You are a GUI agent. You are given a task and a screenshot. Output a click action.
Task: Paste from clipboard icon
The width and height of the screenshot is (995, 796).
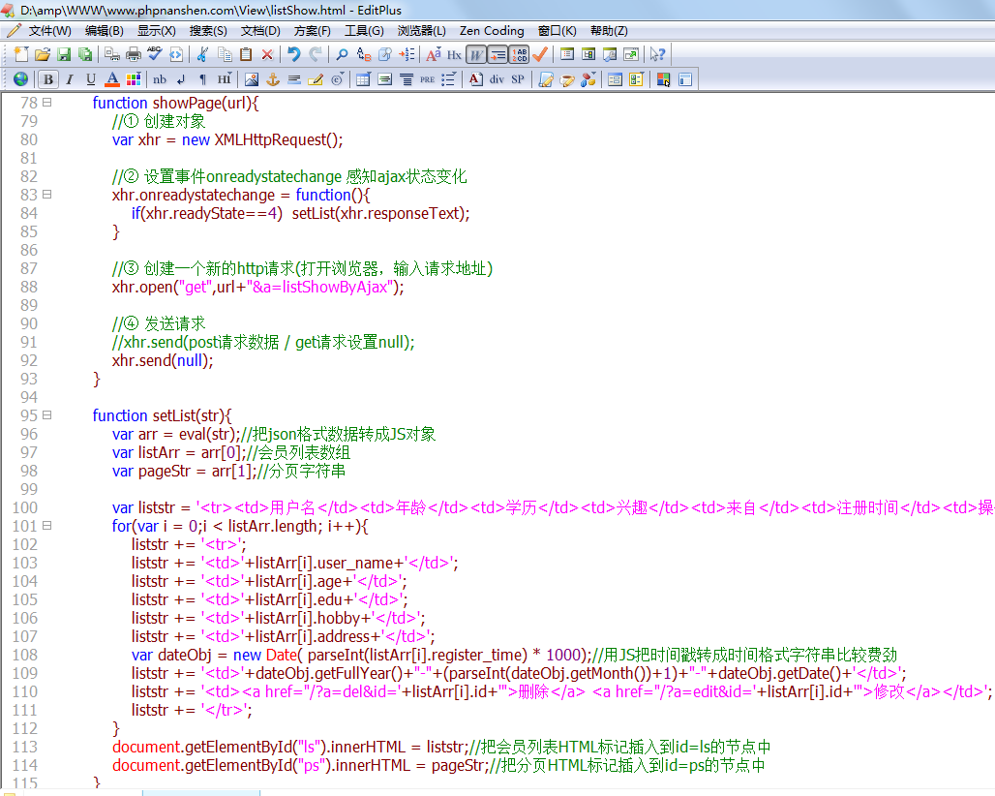(x=246, y=54)
